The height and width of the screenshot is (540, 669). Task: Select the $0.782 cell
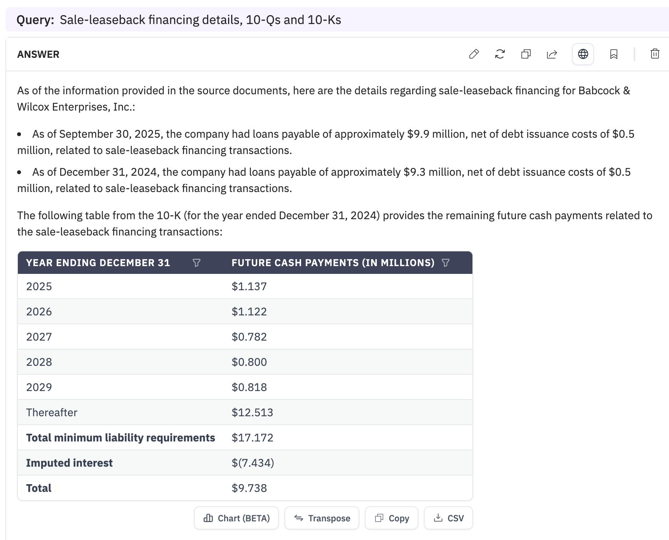pyautogui.click(x=249, y=337)
